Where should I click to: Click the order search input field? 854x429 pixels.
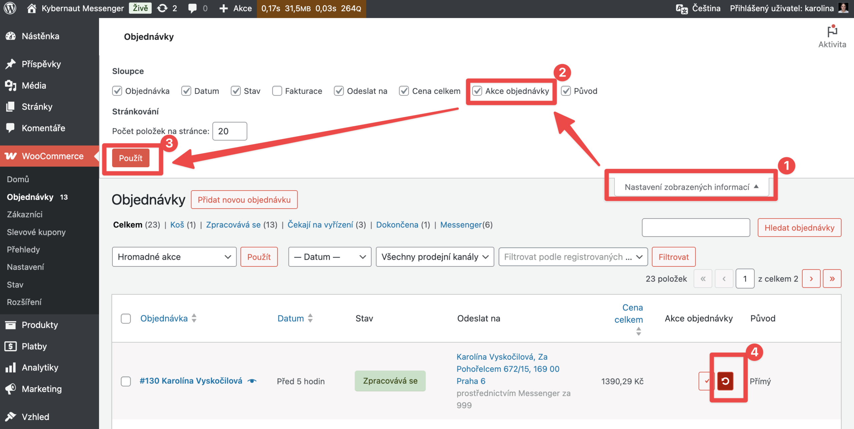coord(696,228)
